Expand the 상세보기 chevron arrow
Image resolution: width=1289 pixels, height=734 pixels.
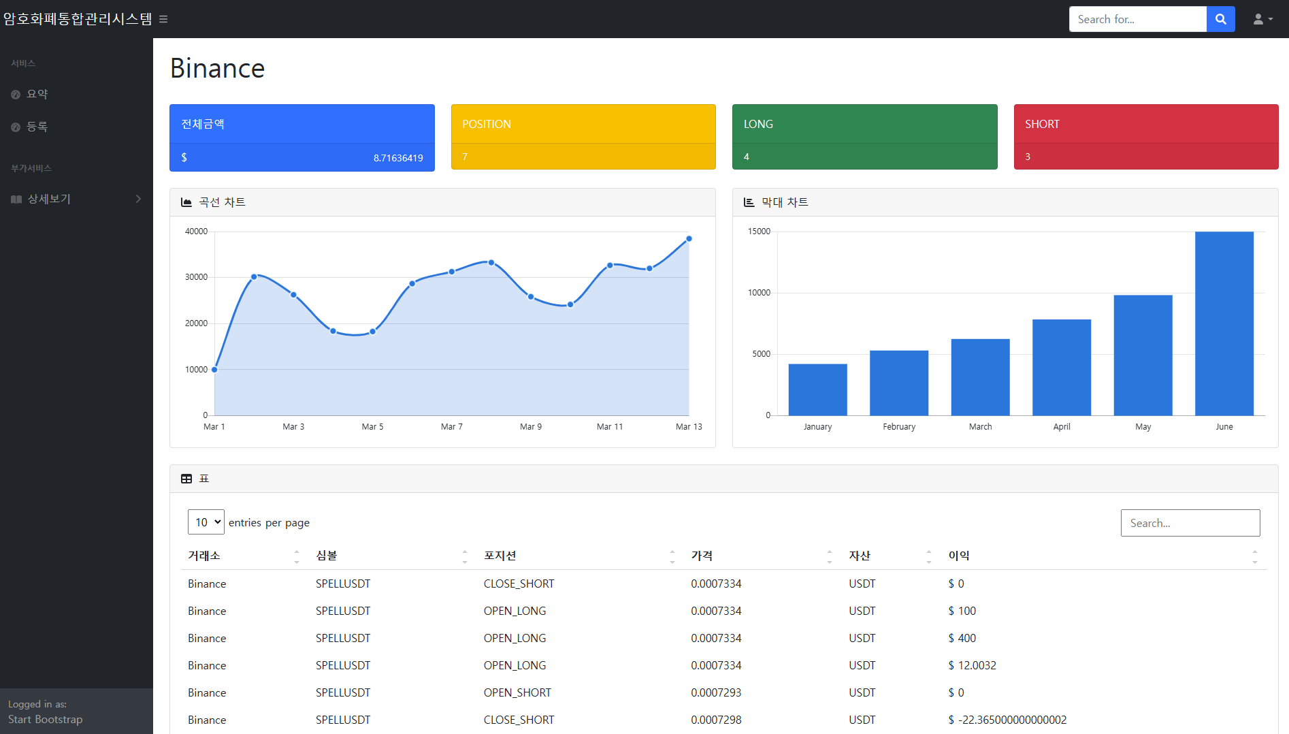[x=138, y=199]
